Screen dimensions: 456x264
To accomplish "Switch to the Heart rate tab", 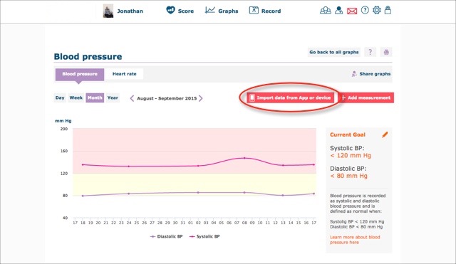I will pyautogui.click(x=124, y=74).
